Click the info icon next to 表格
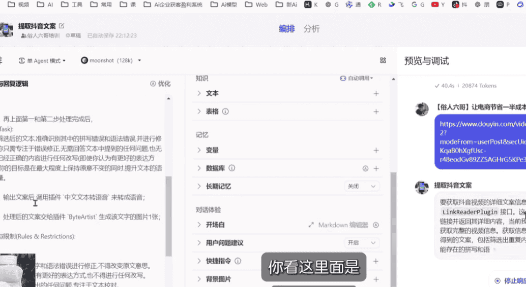The height and width of the screenshot is (287, 526). coord(225,112)
